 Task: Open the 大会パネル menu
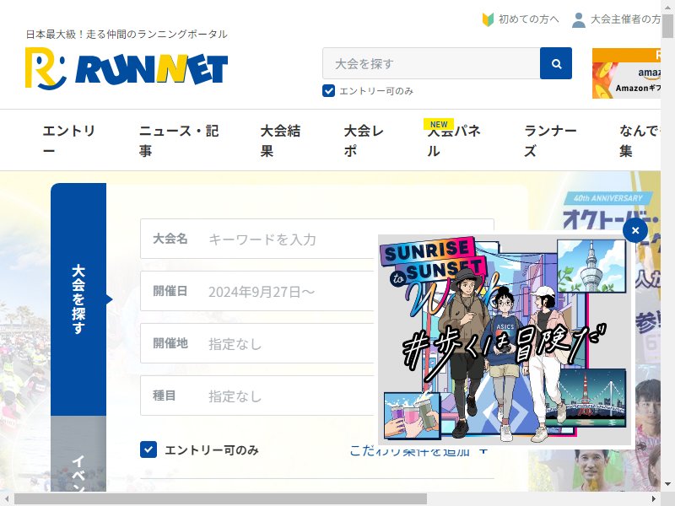point(454,140)
